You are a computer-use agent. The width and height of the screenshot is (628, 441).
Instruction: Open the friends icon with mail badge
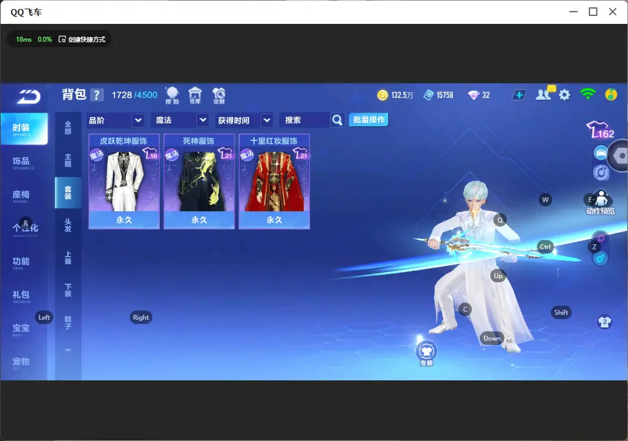(x=544, y=94)
